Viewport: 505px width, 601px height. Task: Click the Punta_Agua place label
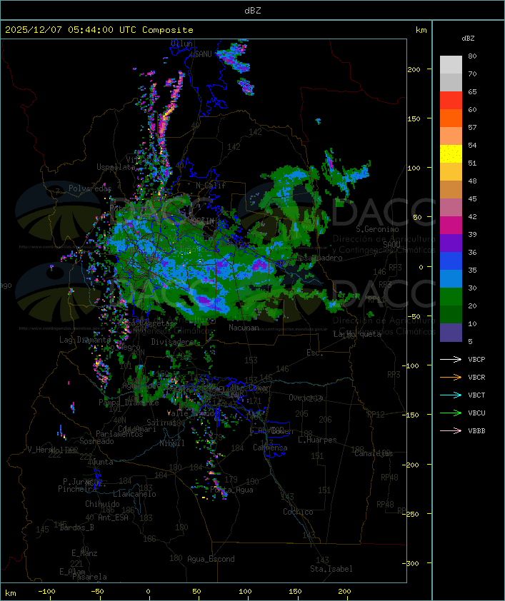tap(231, 490)
